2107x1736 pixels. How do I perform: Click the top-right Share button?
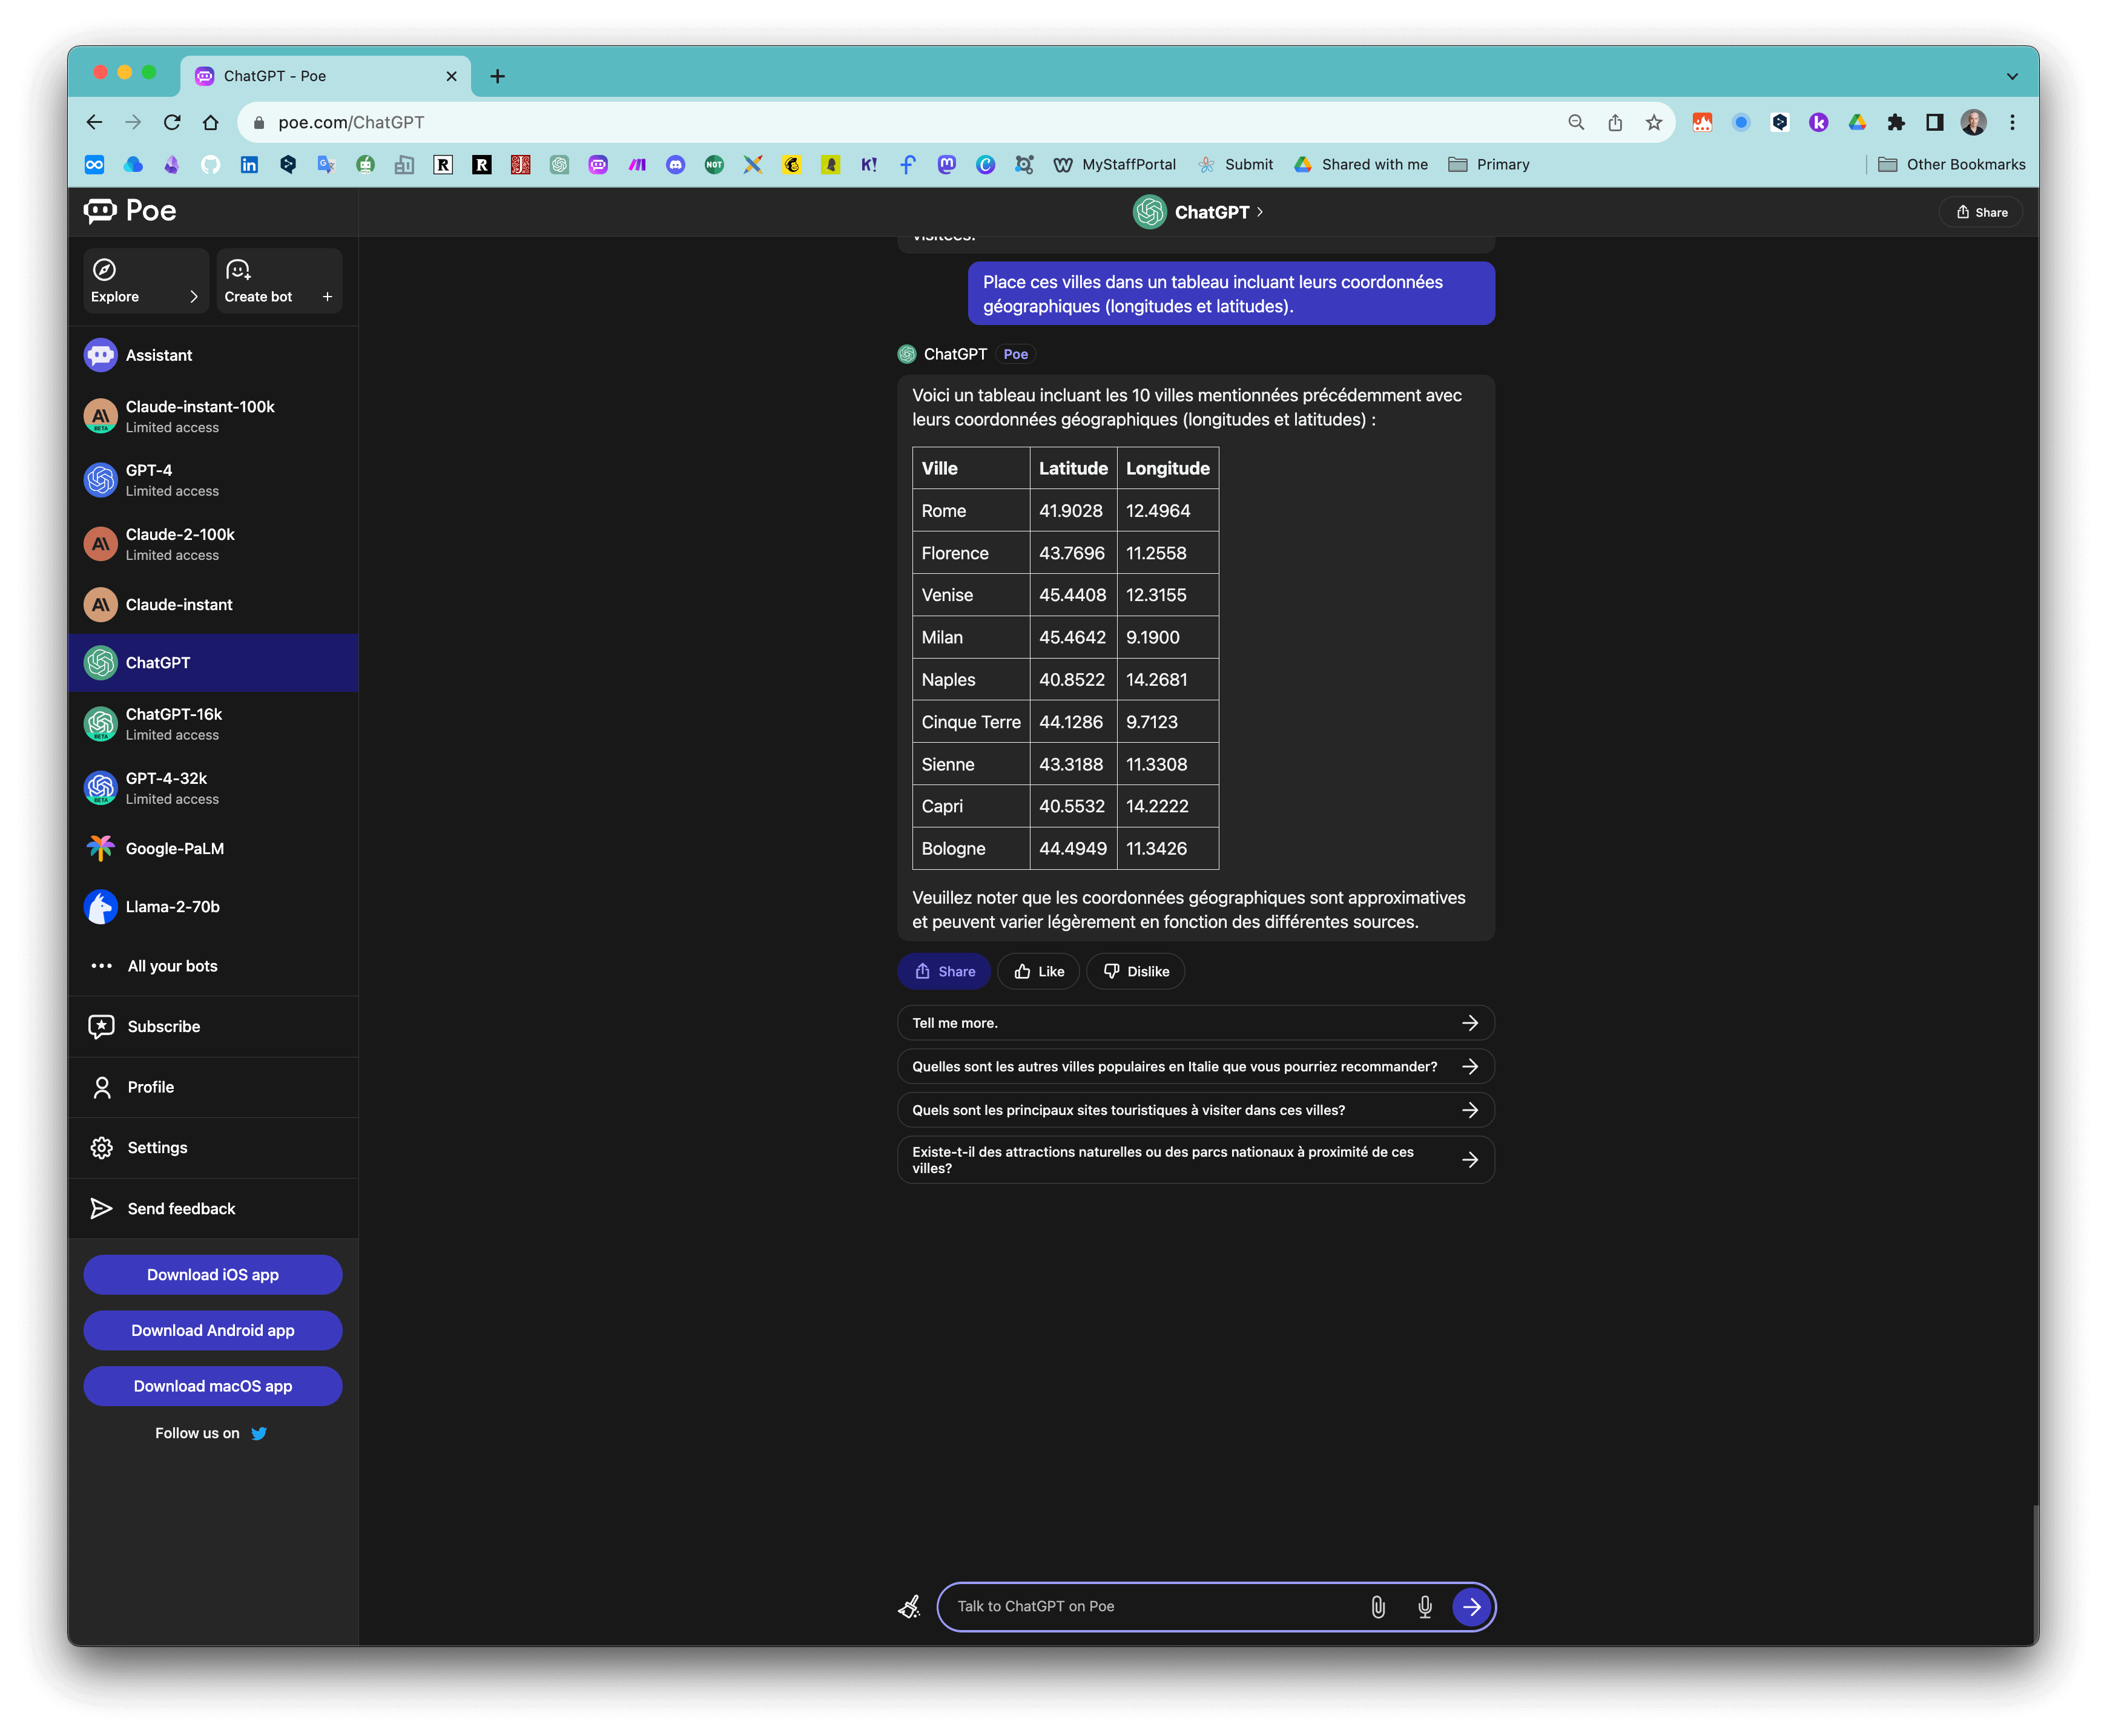pos(1981,212)
